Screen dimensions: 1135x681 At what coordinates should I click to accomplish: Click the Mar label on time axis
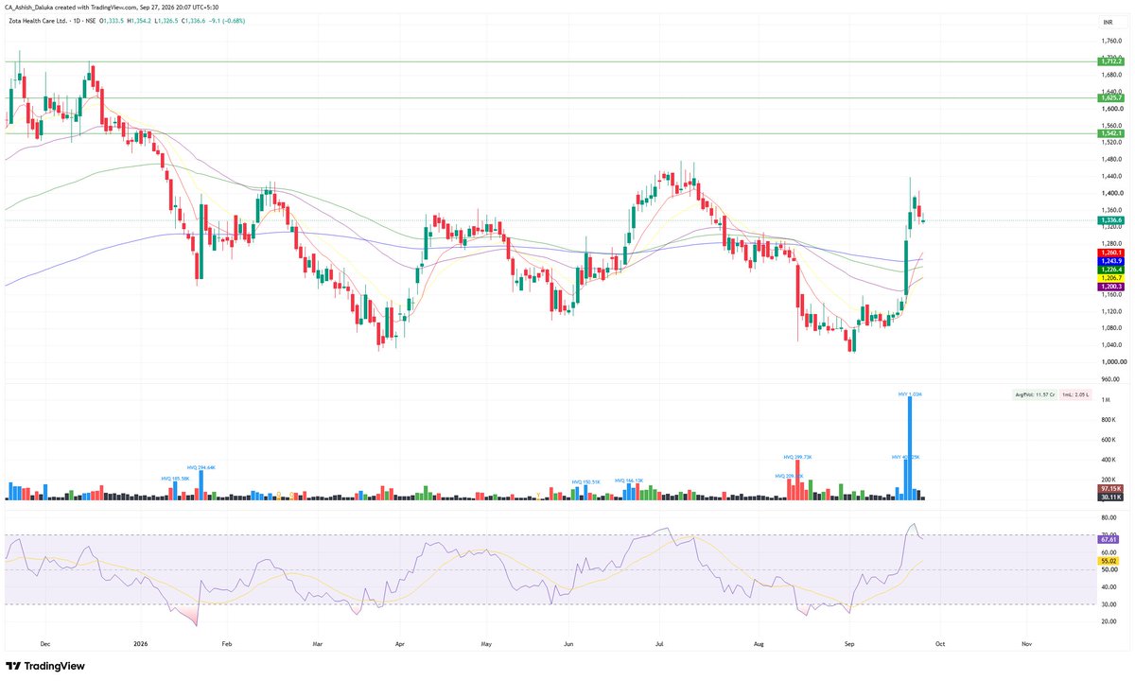[317, 642]
